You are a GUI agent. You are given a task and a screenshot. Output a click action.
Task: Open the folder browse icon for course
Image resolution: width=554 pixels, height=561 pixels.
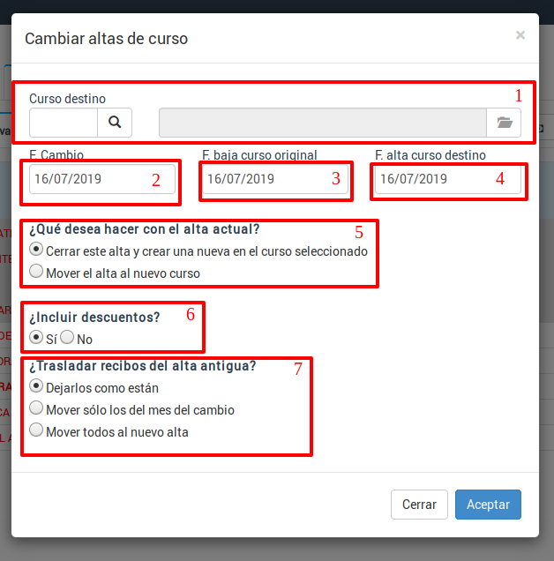coord(504,123)
